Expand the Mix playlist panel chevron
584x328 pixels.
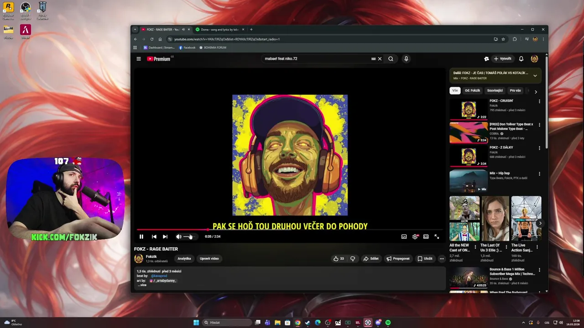[x=535, y=76]
